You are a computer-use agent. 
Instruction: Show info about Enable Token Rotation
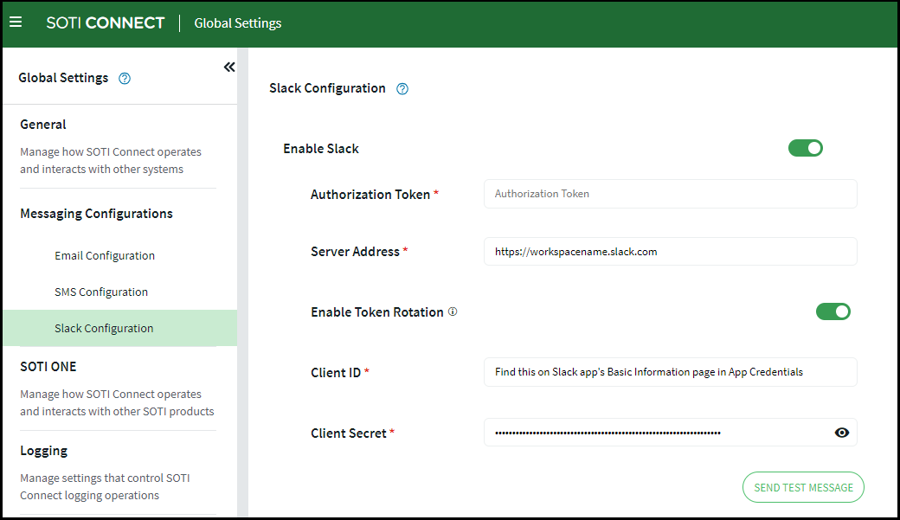click(x=453, y=311)
